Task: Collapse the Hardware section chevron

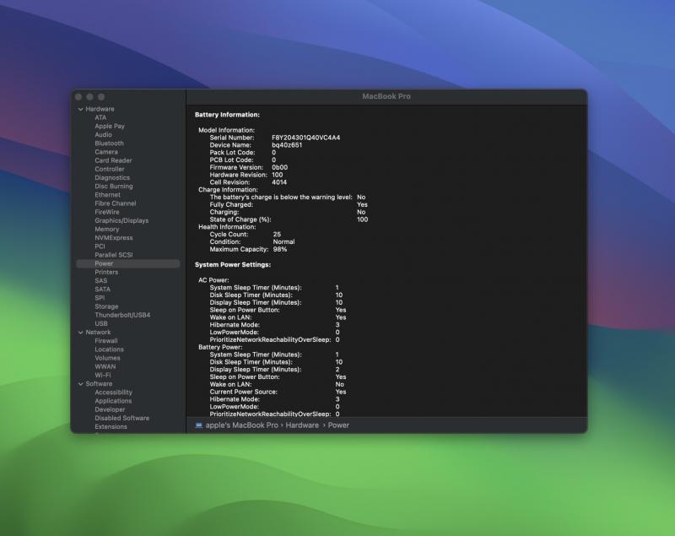Action: coord(81,109)
